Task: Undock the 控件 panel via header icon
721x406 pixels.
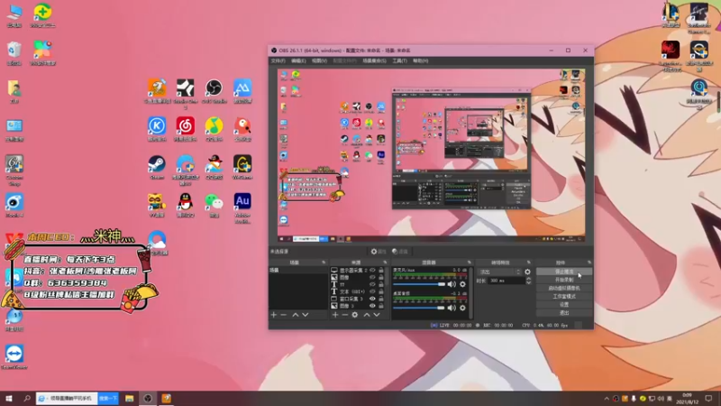Action: point(589,263)
